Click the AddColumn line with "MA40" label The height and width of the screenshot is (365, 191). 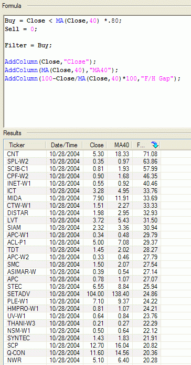[x=61, y=70]
